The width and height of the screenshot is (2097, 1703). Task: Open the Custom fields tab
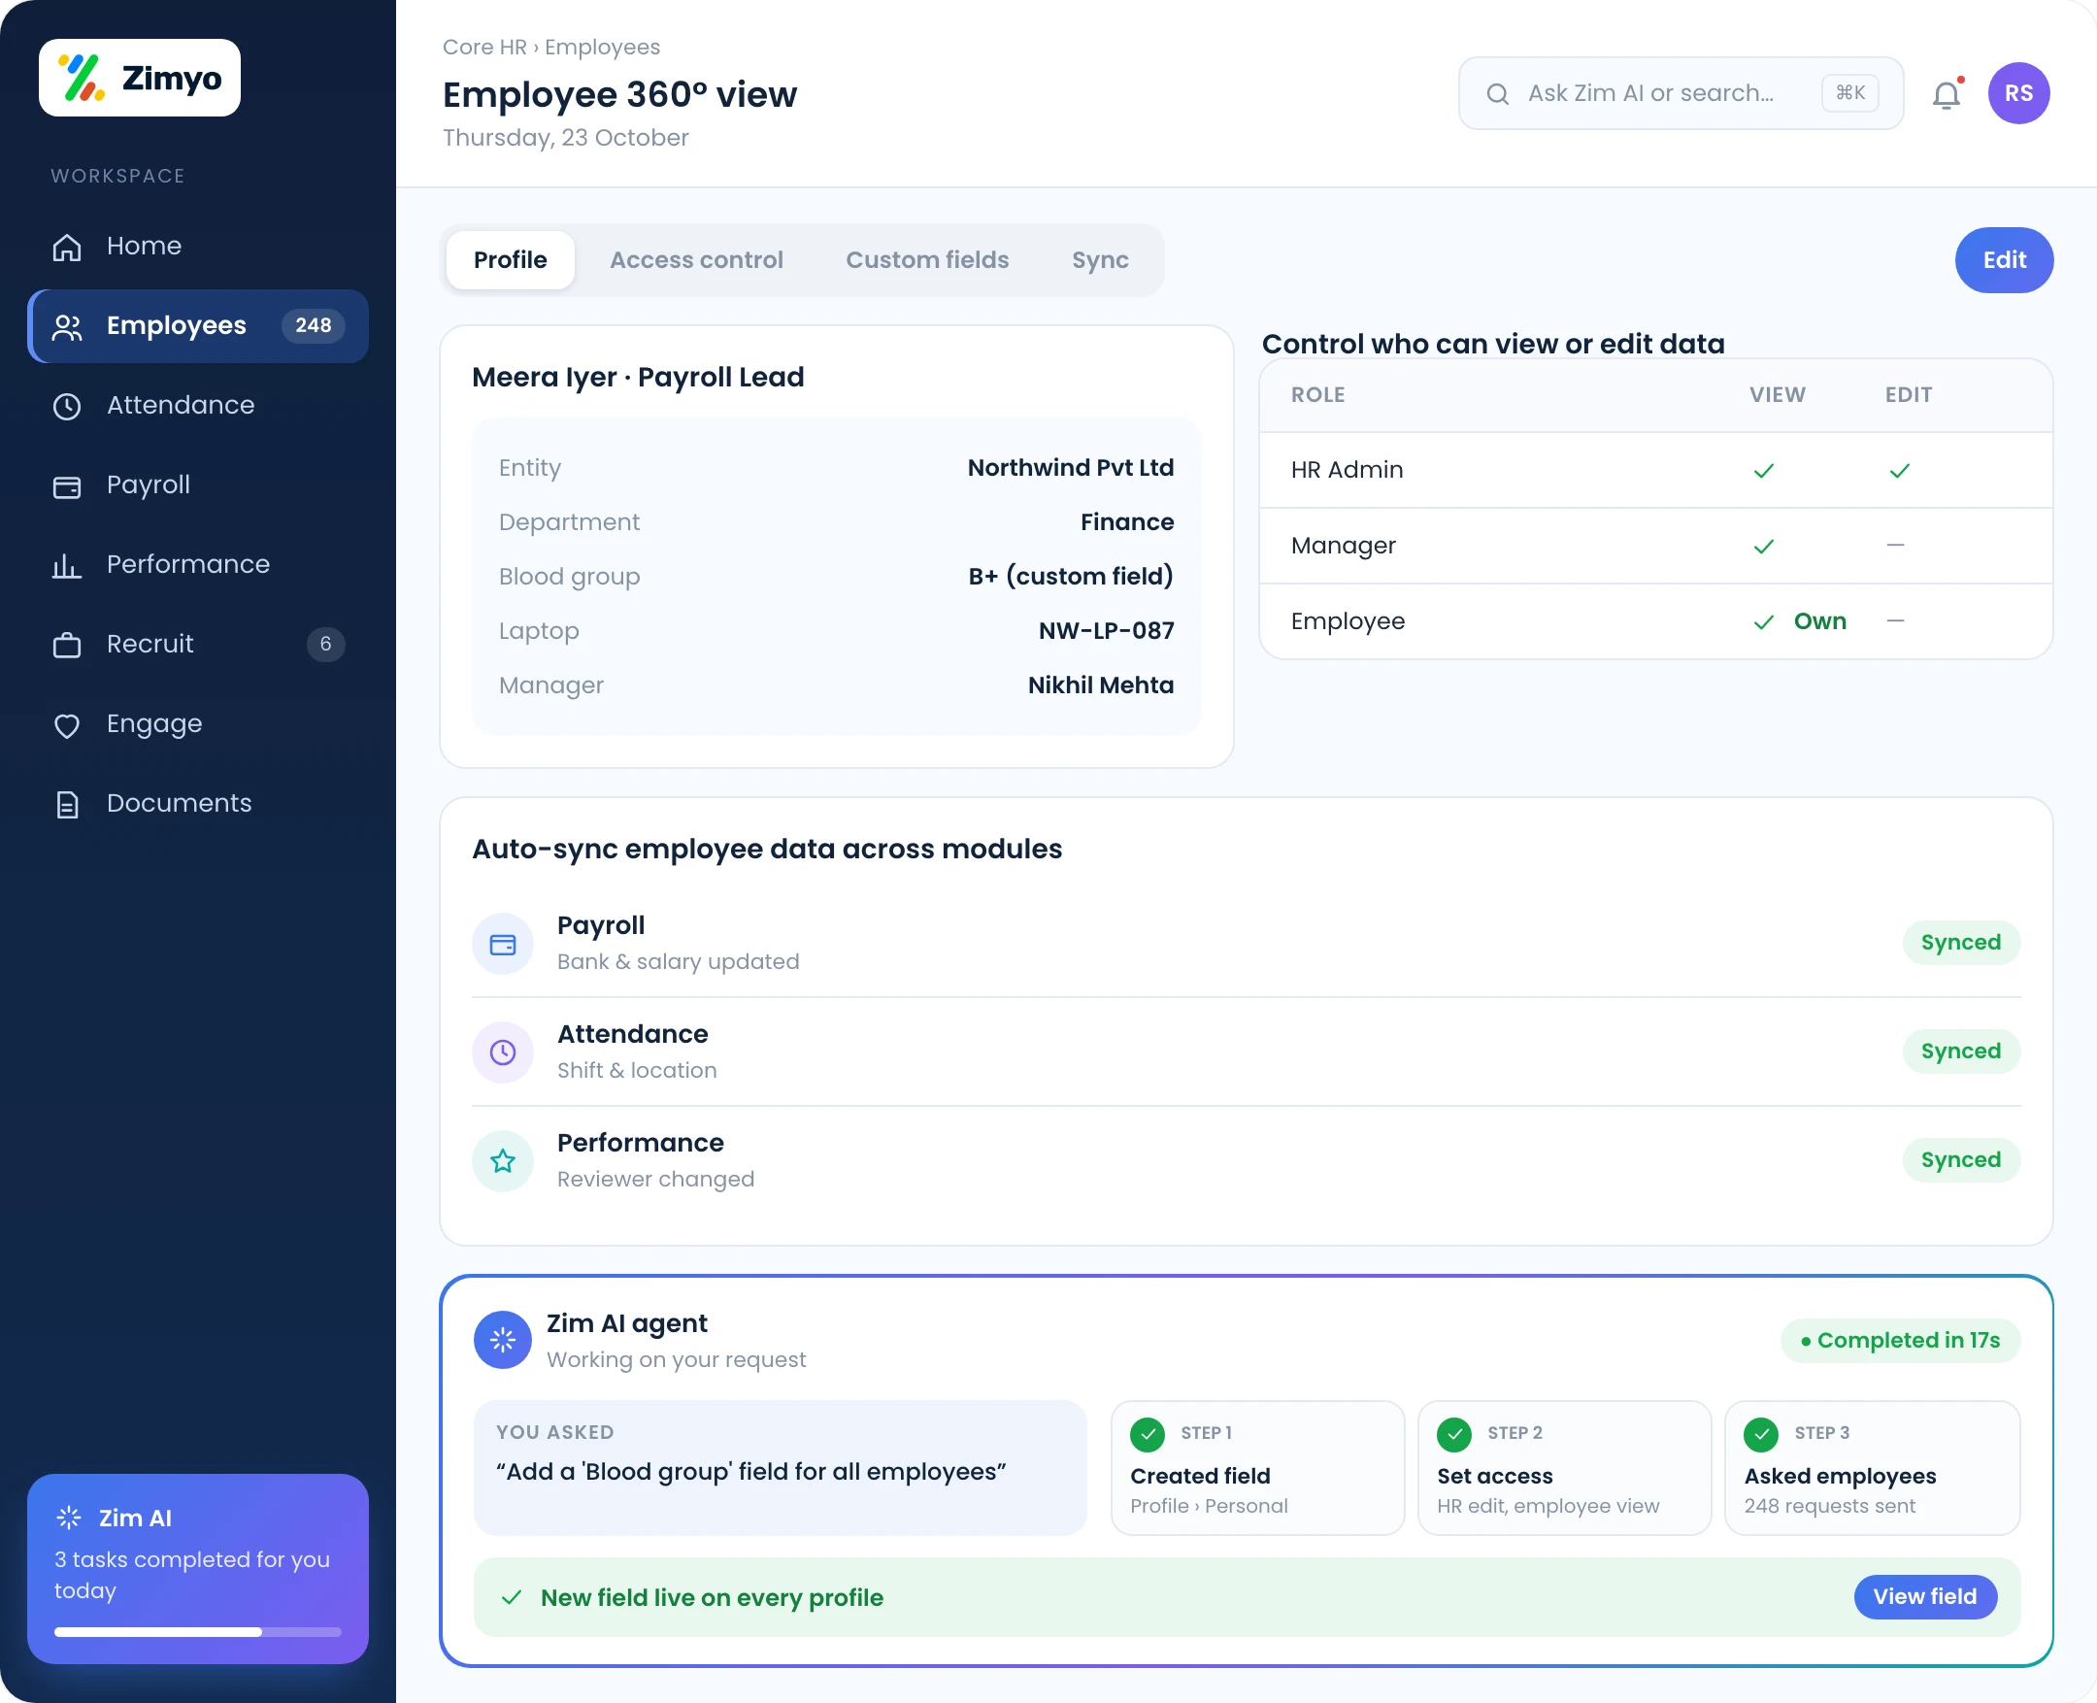coord(927,260)
